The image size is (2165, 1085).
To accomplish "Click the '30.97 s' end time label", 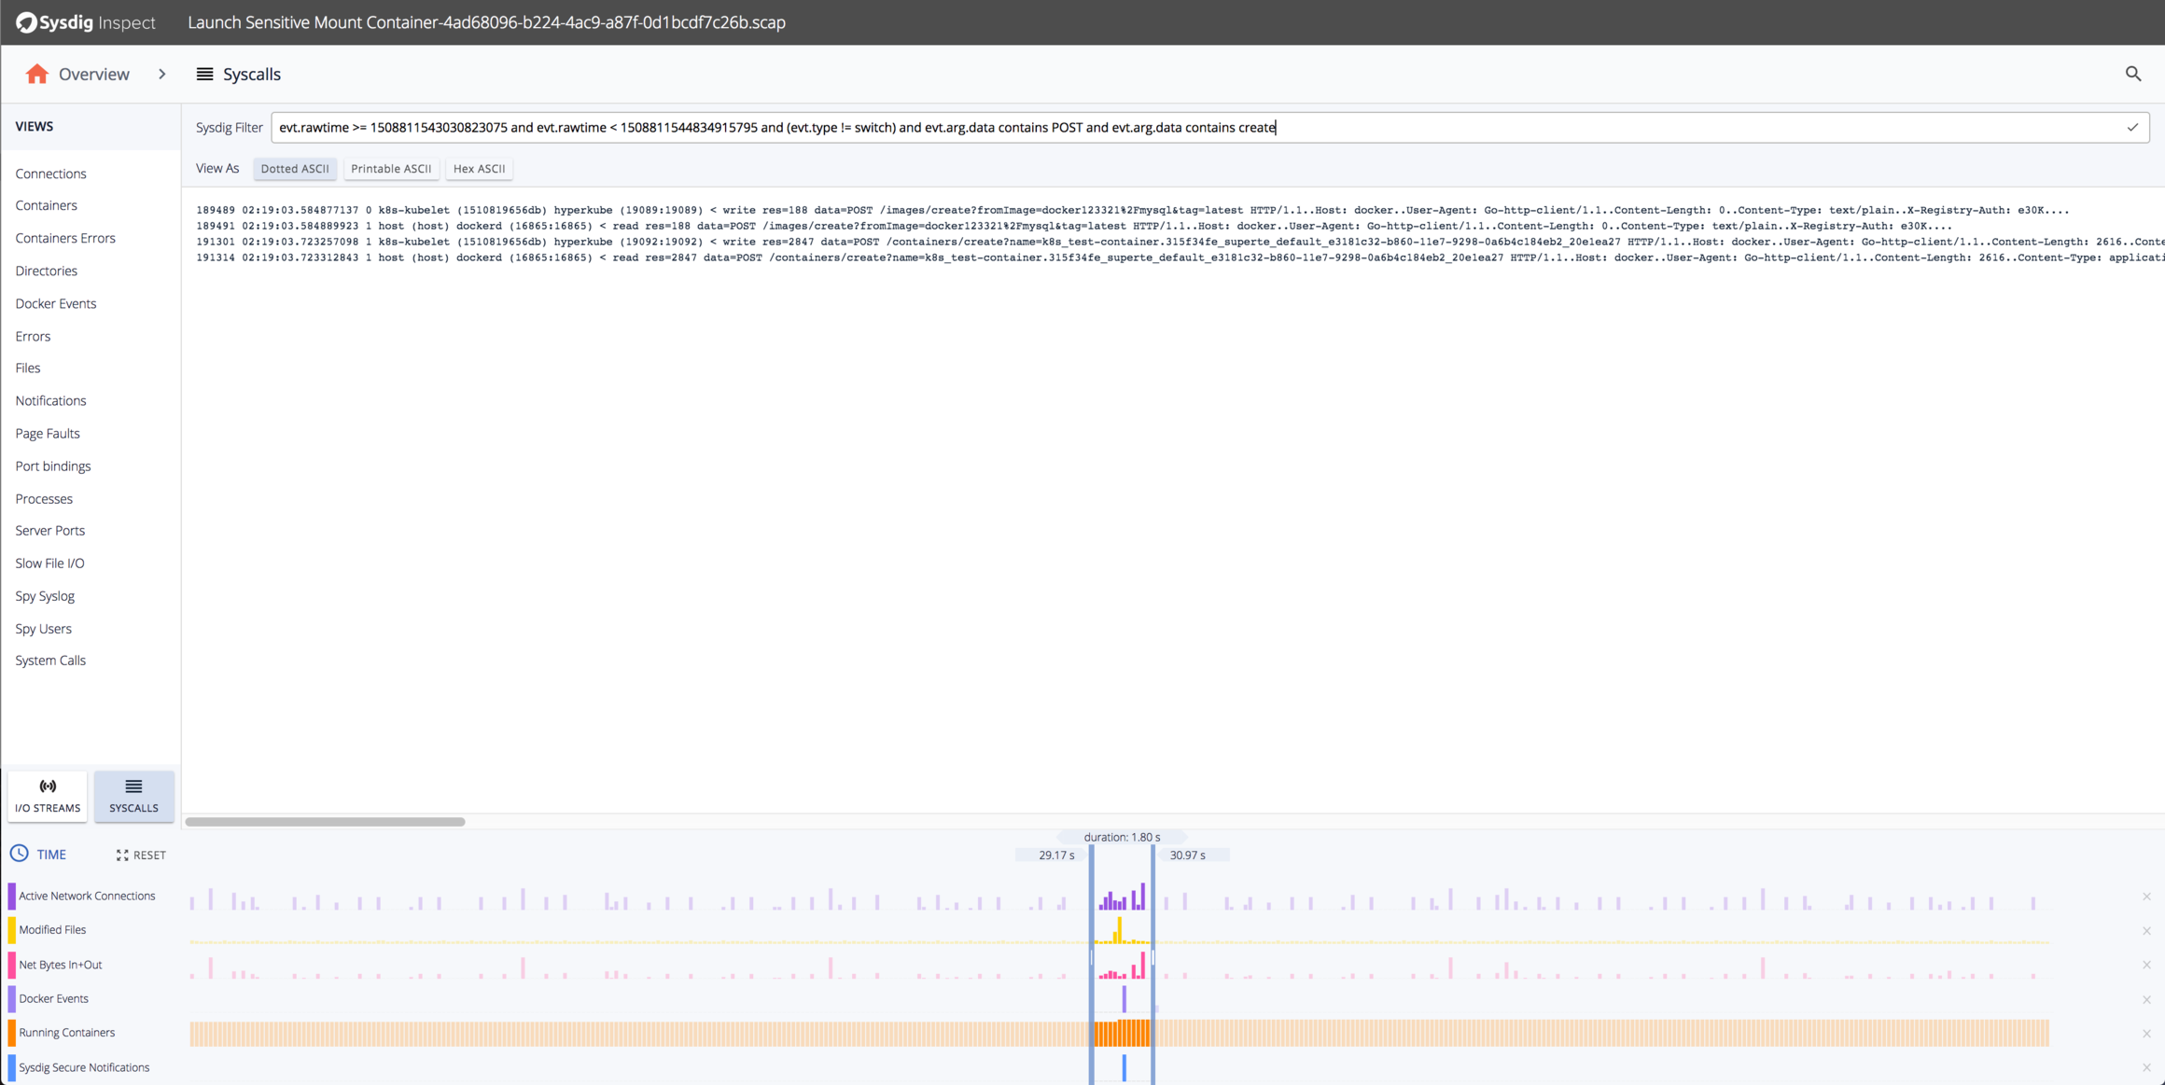I will pos(1187,855).
